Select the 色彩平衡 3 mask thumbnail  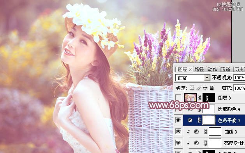click(x=209, y=120)
